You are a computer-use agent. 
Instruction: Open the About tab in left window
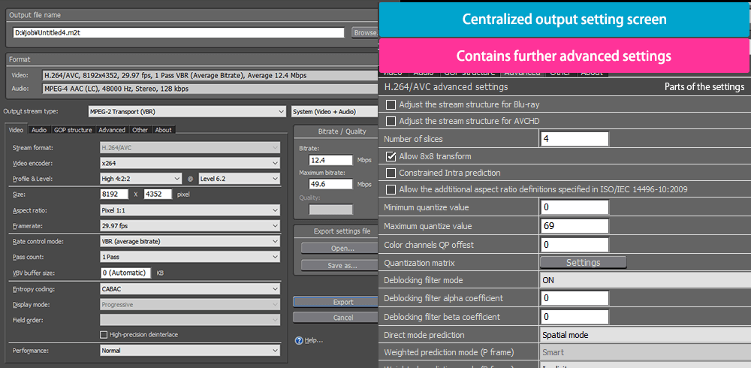163,130
